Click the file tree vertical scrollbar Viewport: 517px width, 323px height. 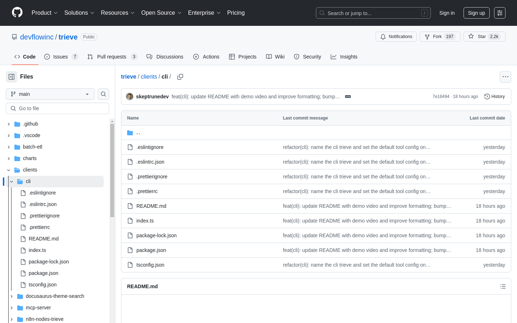click(x=112, y=170)
